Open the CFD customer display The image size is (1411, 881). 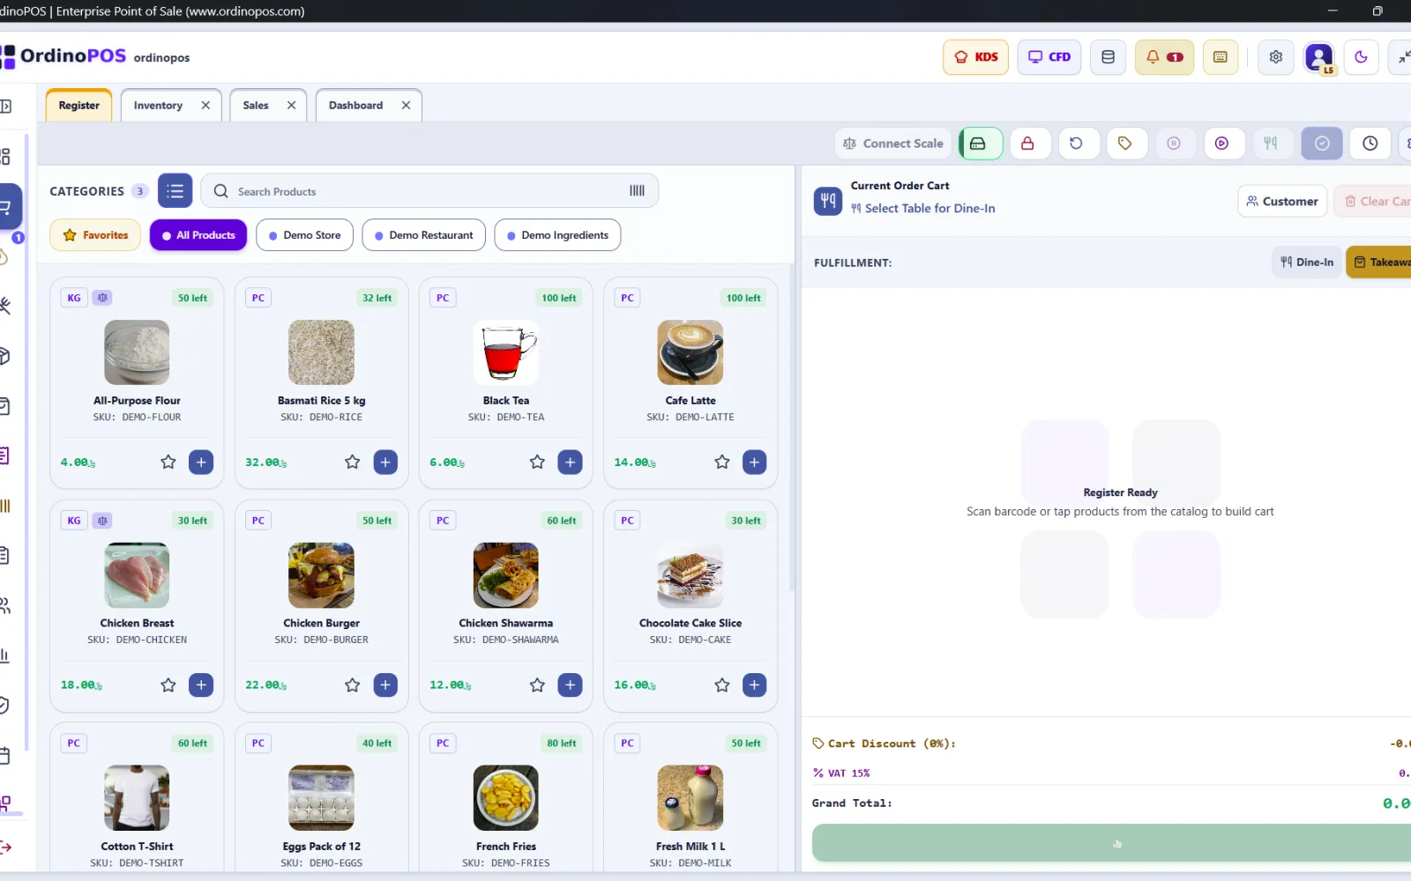click(x=1049, y=57)
